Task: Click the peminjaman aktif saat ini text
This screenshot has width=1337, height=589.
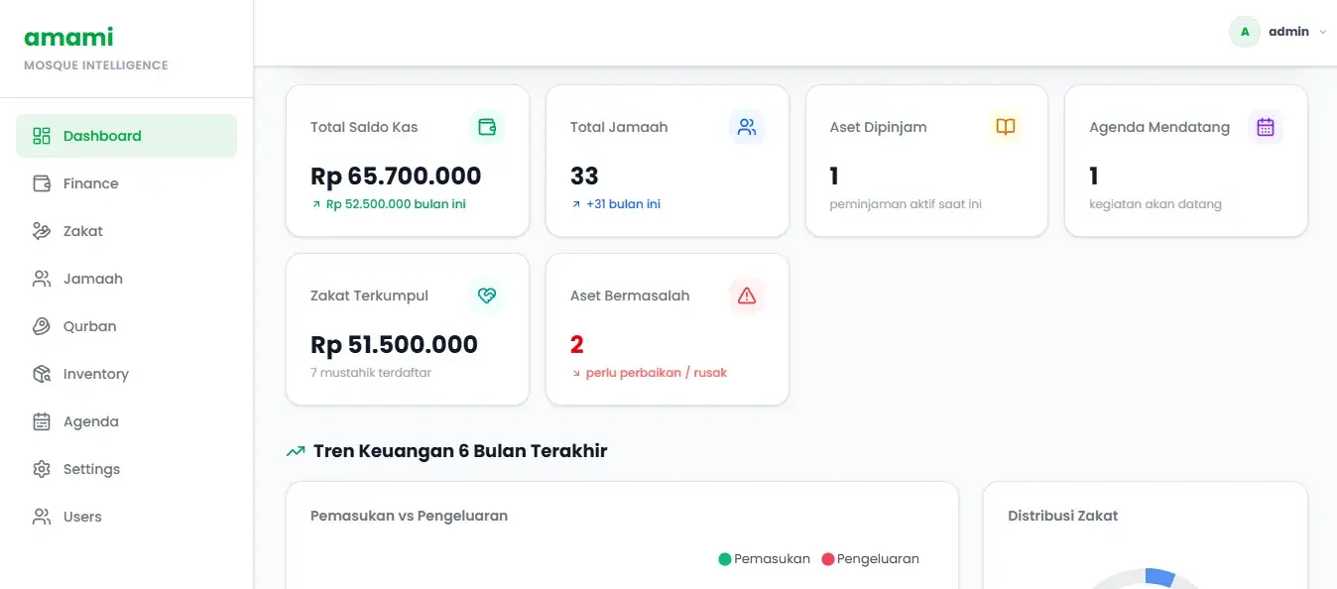Action: click(906, 204)
